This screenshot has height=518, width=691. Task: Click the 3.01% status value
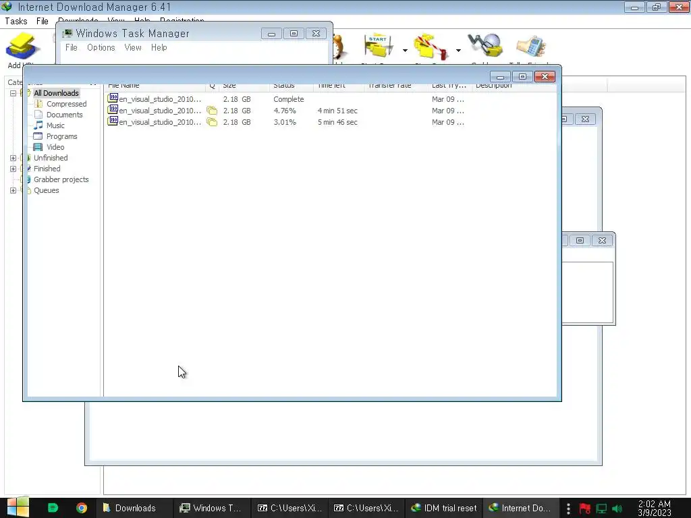point(285,122)
